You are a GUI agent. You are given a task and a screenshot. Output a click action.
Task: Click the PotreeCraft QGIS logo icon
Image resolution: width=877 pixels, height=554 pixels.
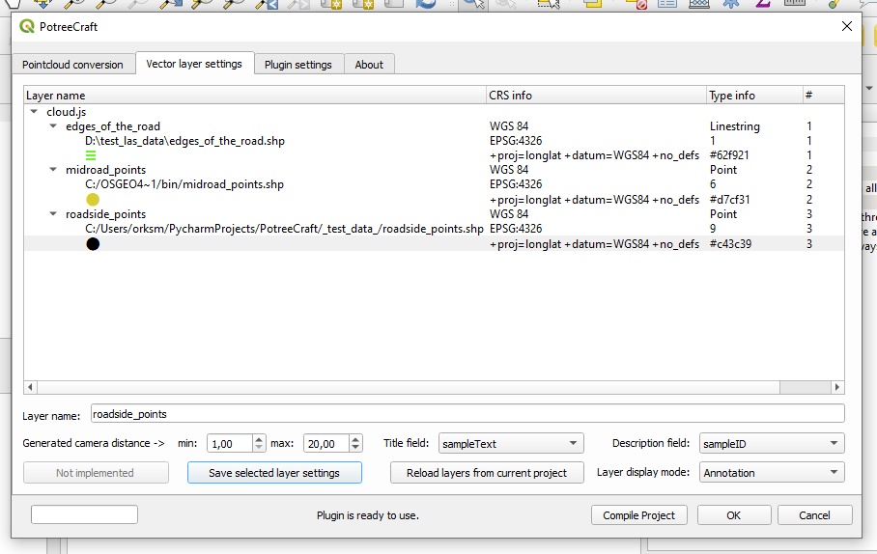tap(27, 26)
